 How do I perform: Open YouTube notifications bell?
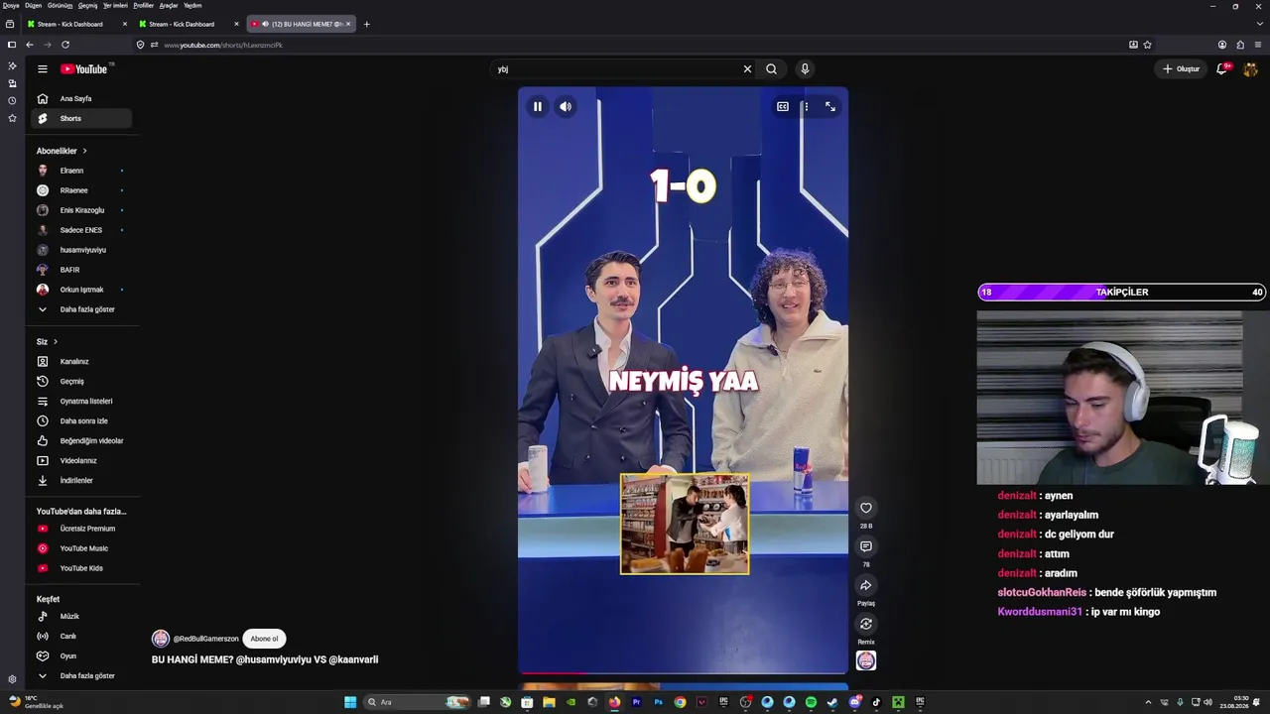[1222, 68]
